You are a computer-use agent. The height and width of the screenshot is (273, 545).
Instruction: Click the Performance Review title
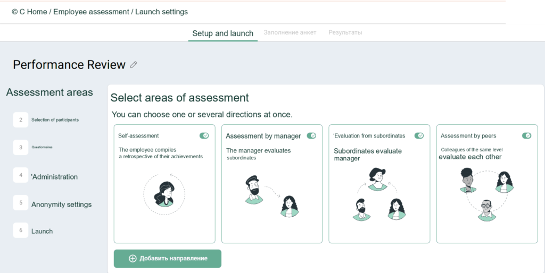(x=69, y=65)
